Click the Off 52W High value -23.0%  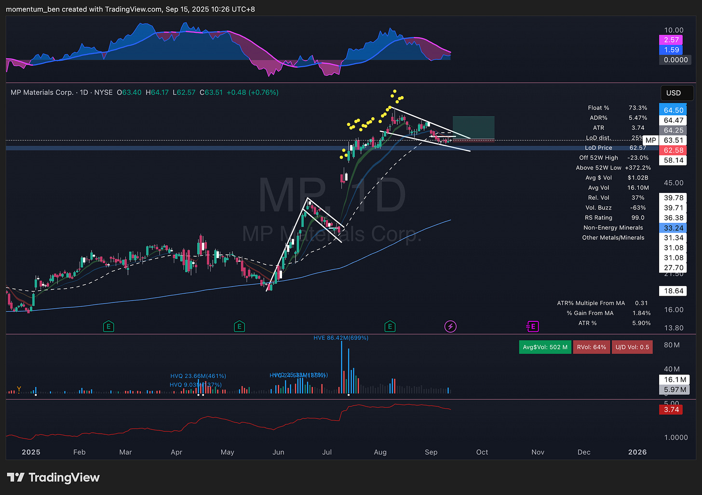638,158
